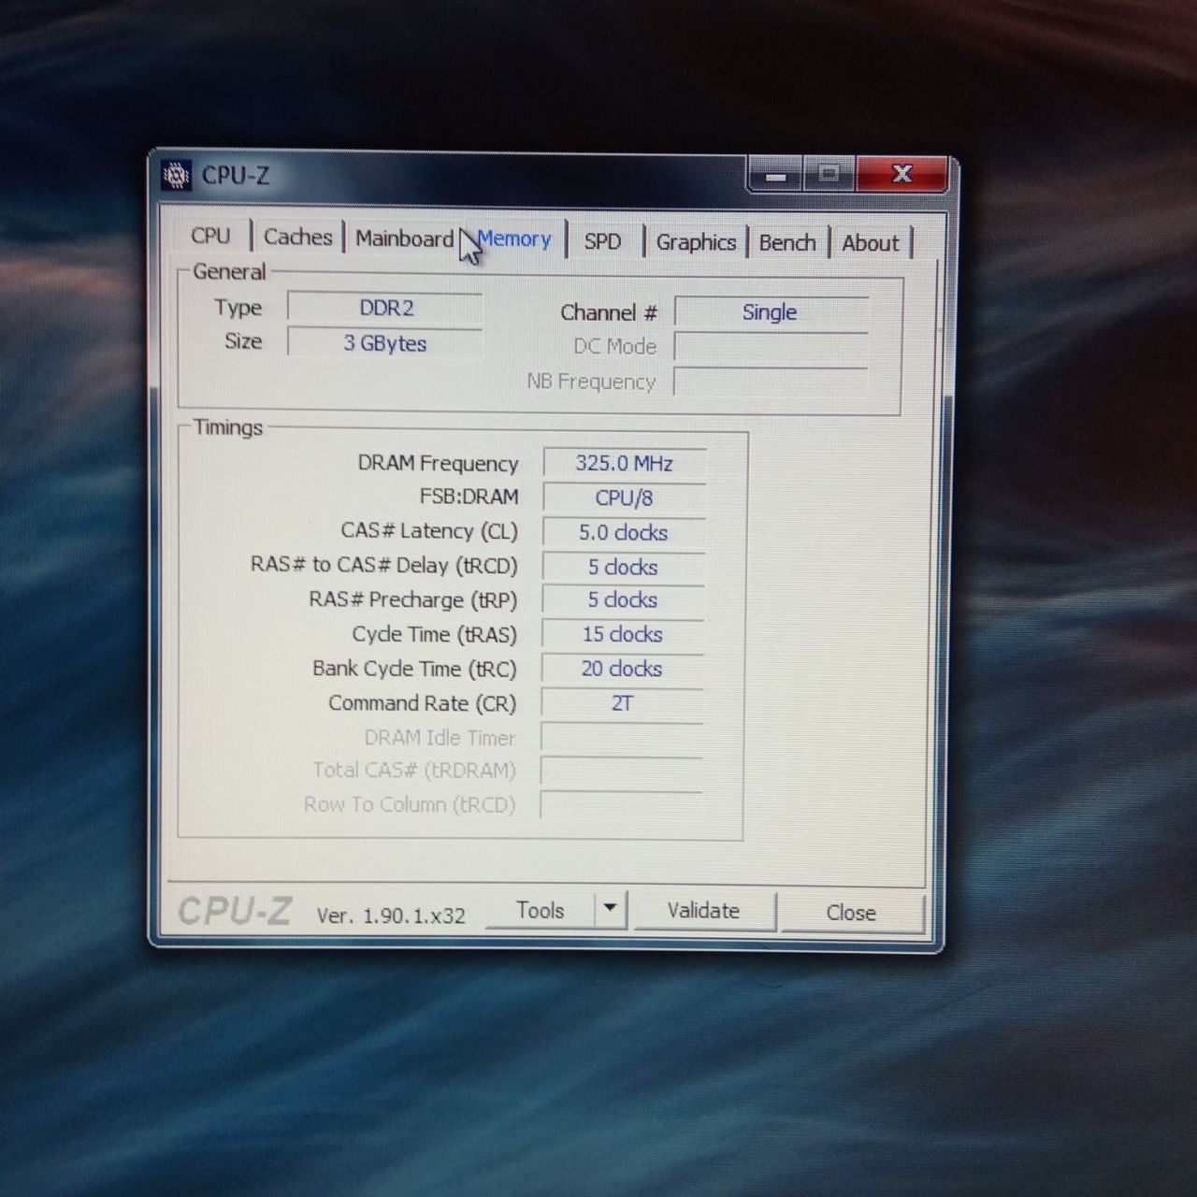
Task: Click the Command Rate (CR) label
Action: 422,703
